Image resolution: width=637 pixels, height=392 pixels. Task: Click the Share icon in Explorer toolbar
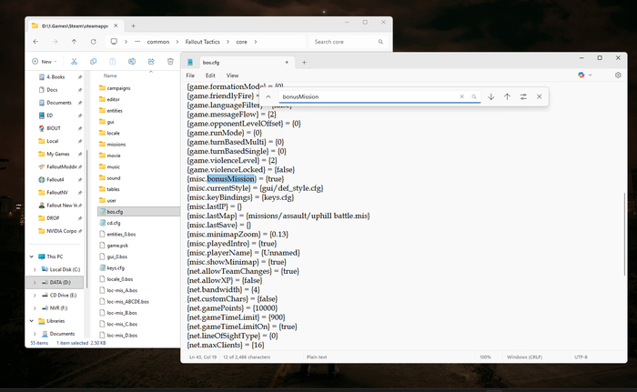point(151,62)
